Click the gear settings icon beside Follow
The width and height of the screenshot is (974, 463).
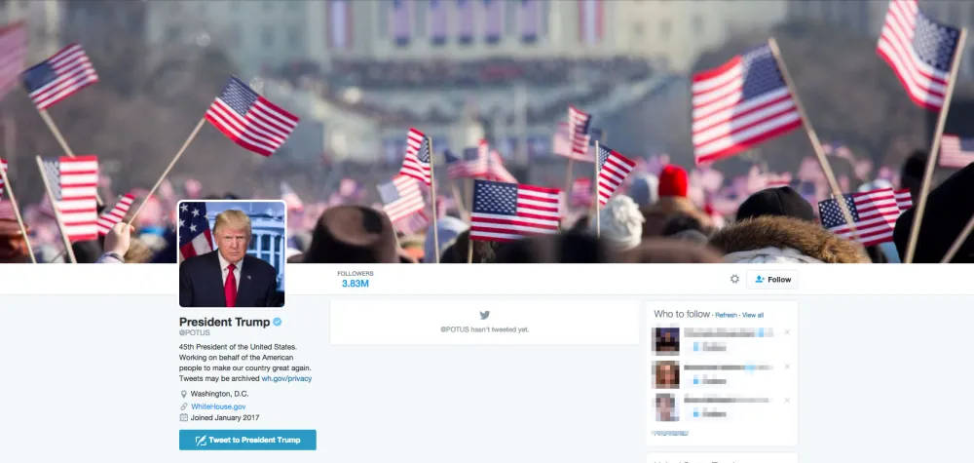pos(734,279)
